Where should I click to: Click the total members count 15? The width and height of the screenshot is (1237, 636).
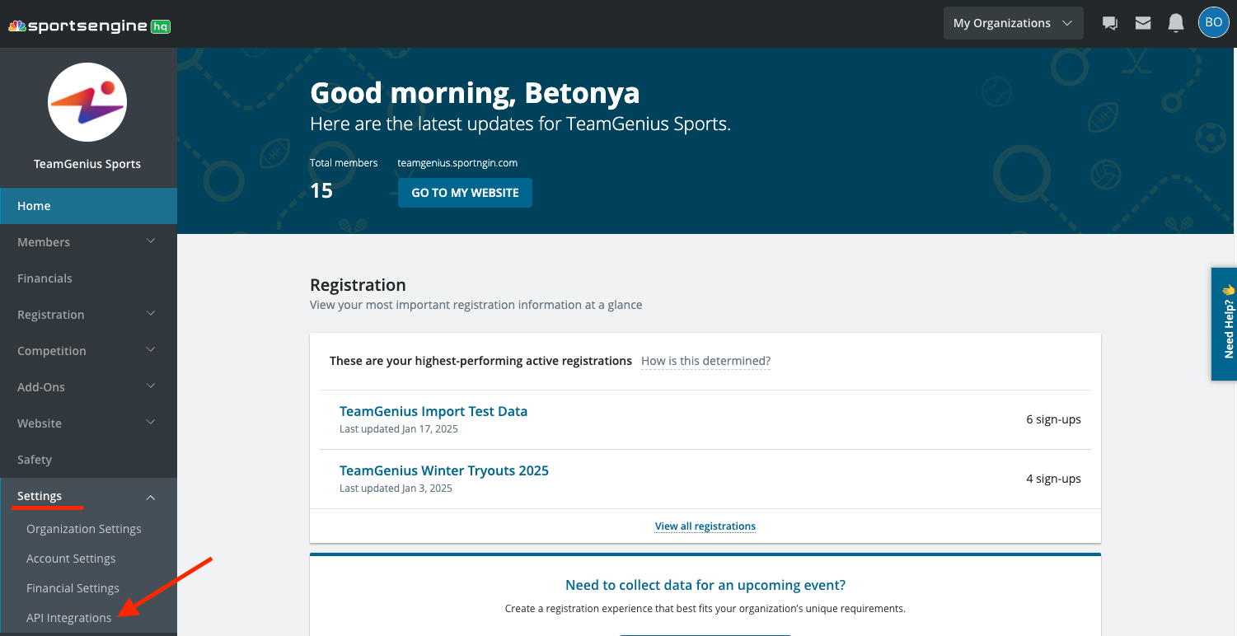click(321, 191)
